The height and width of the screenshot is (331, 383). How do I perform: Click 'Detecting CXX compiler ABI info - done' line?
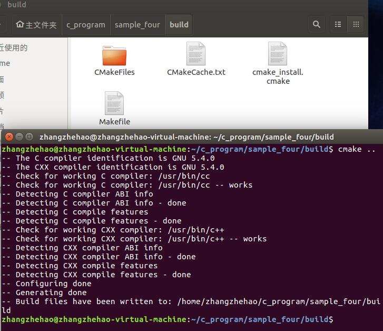click(99, 257)
